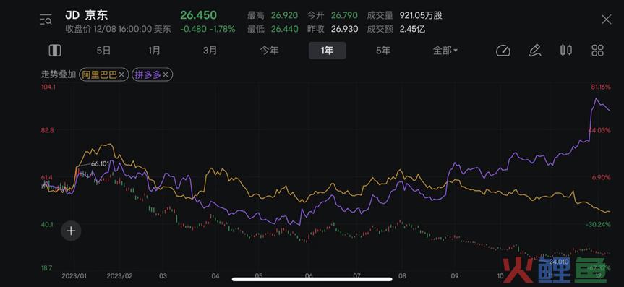Tap the JD 京东 stock title
The image size is (624, 287).
[86, 15]
